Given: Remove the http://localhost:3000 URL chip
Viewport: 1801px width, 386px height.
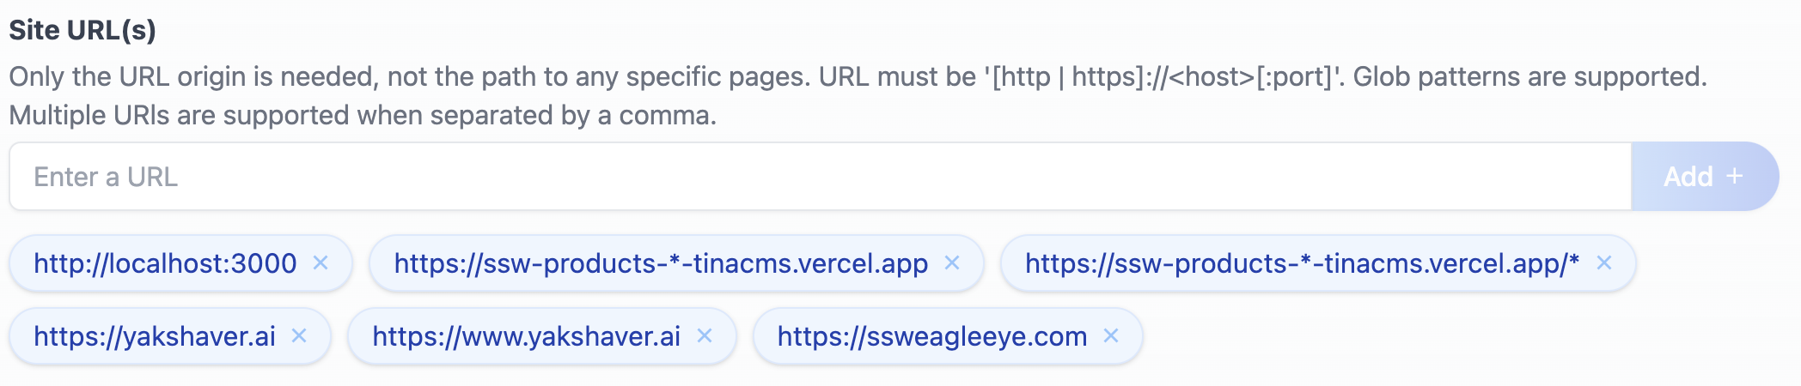Looking at the screenshot, I should (x=321, y=262).
